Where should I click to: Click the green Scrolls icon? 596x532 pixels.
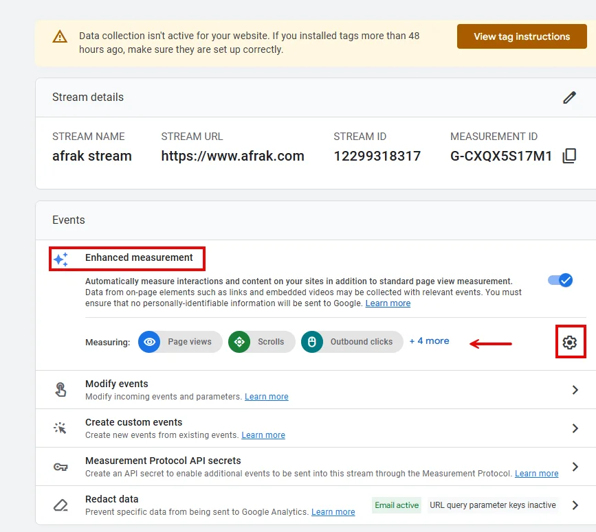click(x=239, y=342)
